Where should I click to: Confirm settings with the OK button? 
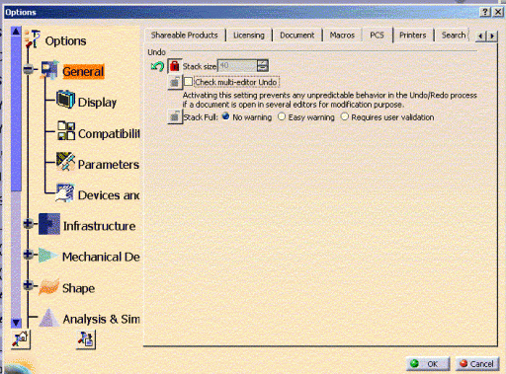coord(428,364)
